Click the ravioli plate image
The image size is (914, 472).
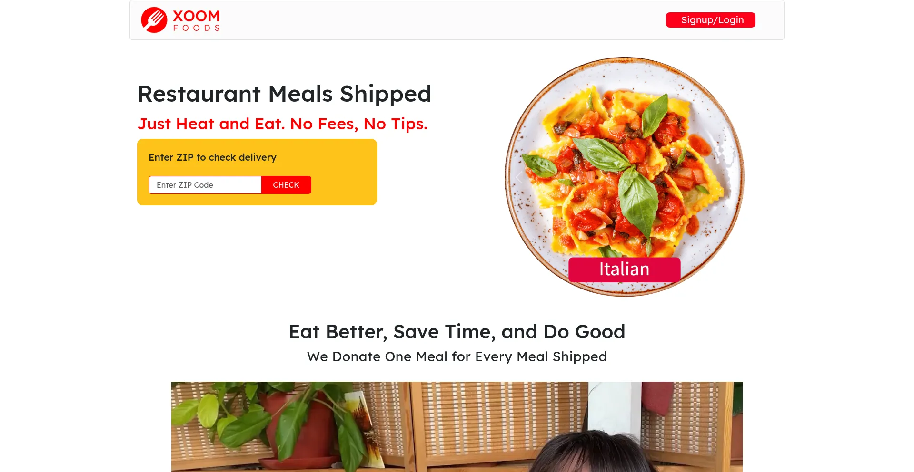624,177
